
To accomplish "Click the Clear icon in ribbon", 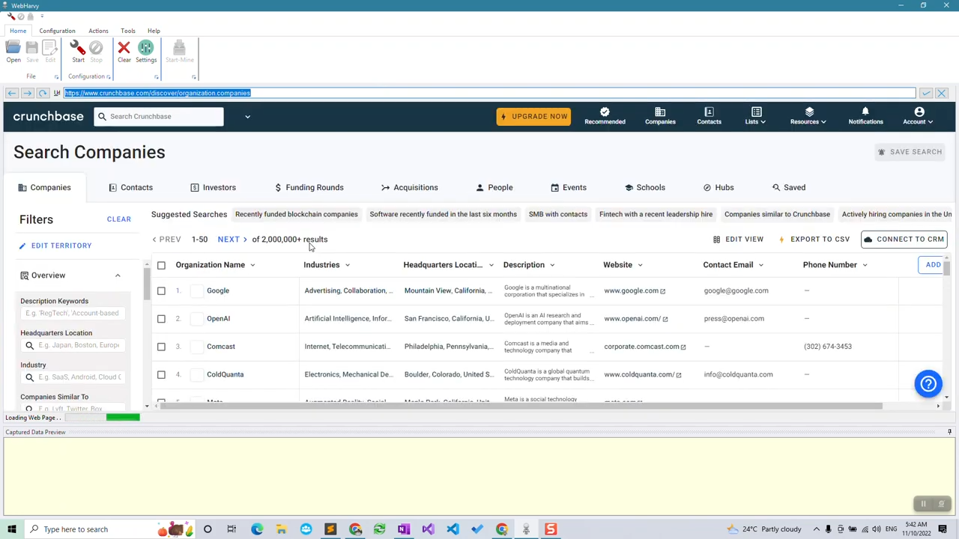I will point(124,51).
